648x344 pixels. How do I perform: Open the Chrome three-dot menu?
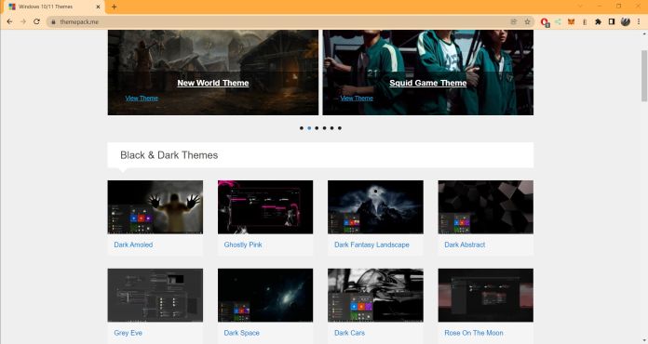point(639,22)
